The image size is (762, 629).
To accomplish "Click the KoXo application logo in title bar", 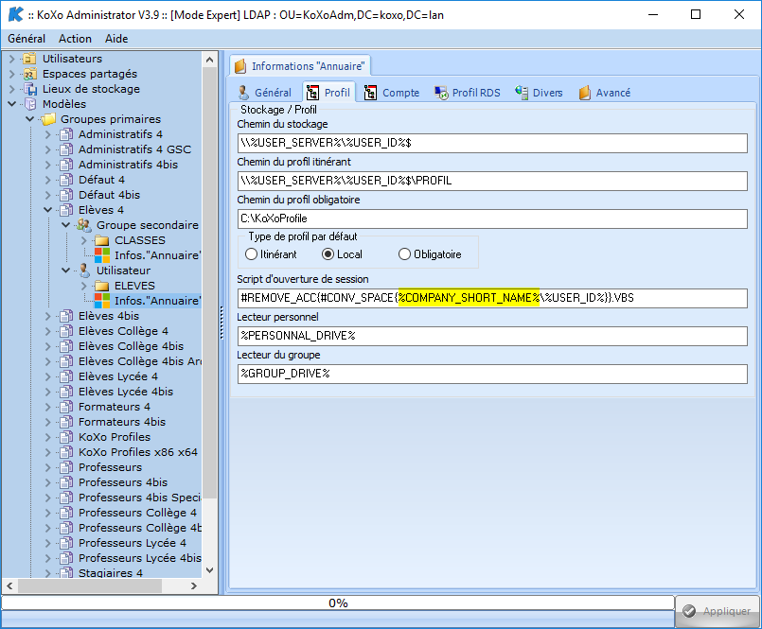I will coord(15,14).
